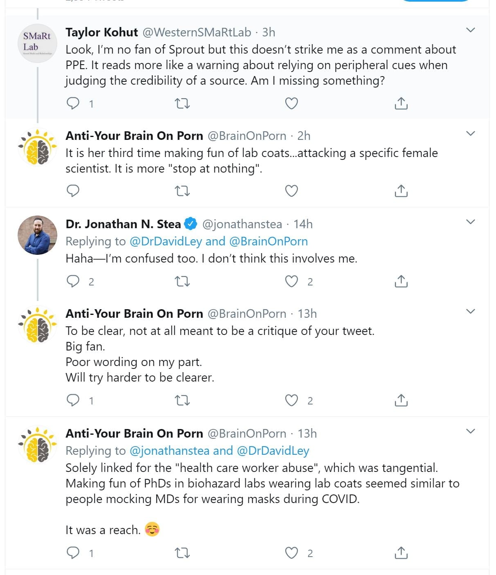The height and width of the screenshot is (575, 496).
Task: Open Dr. Jonathan Stea's profile photo
Action: (37, 235)
